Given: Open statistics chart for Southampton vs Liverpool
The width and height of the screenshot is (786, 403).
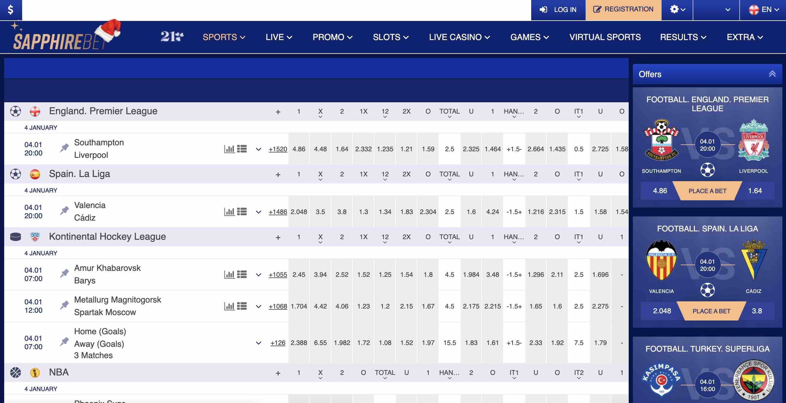Looking at the screenshot, I should 229,149.
